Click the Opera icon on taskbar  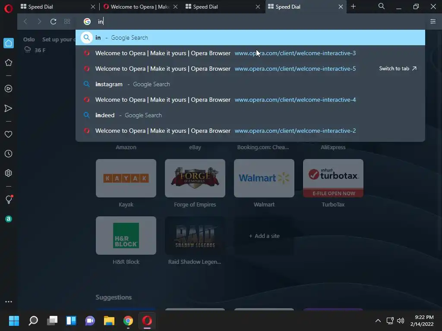pyautogui.click(x=147, y=321)
